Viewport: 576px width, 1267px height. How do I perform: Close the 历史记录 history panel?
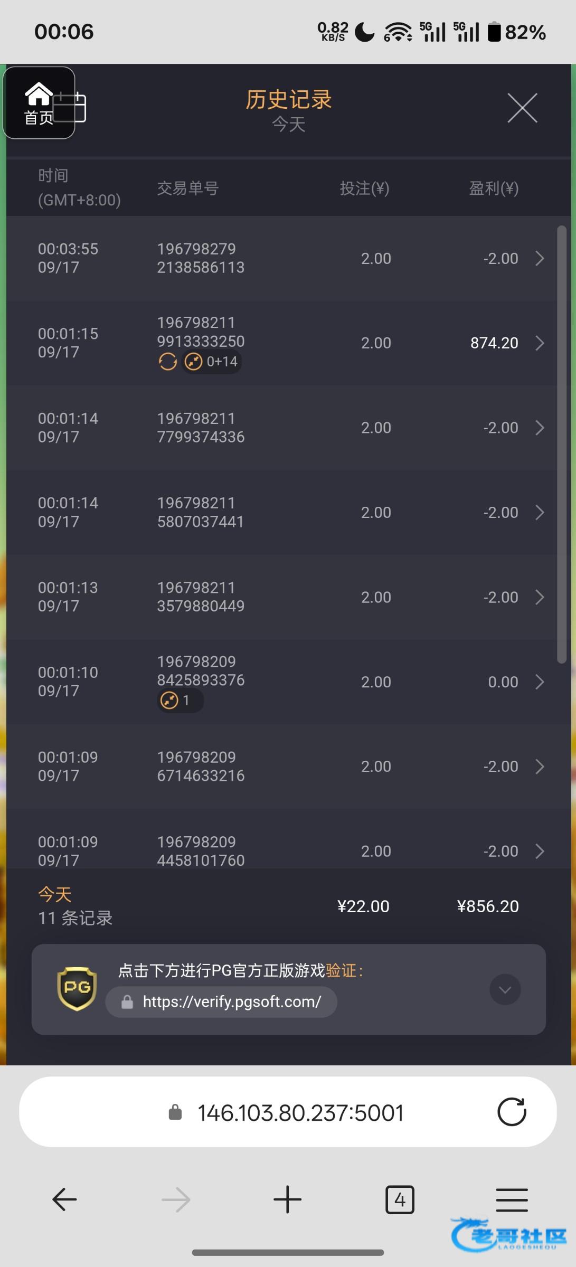pos(522,108)
